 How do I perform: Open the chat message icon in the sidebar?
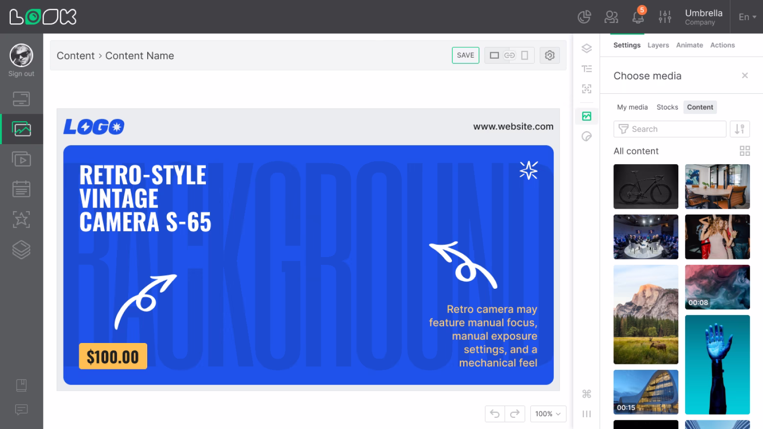pyautogui.click(x=21, y=409)
